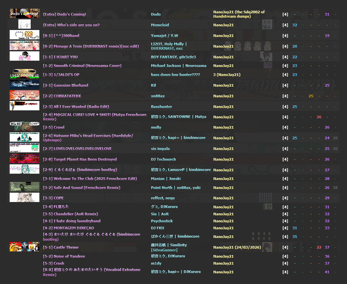Viewport: 347px width, 284px height.
Task: Click the Safe And Sound banner thumbnail
Action: pyautogui.click(x=24, y=187)
